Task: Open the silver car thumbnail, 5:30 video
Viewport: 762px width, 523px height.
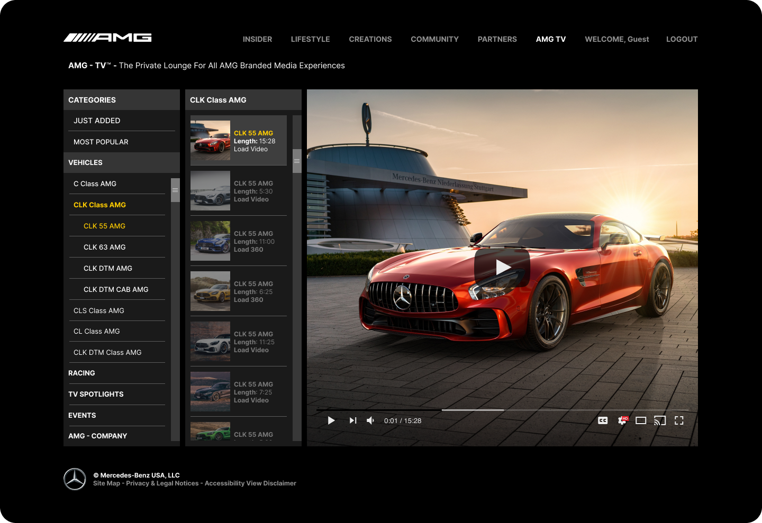Action: point(211,191)
